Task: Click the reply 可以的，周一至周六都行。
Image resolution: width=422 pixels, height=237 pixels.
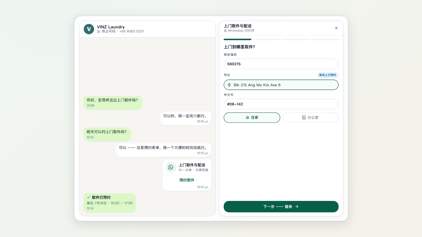Action: click(x=186, y=118)
